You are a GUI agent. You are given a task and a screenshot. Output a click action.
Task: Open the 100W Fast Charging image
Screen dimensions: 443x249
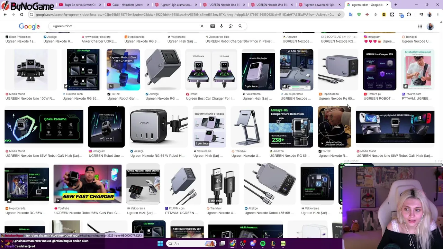pos(106,127)
